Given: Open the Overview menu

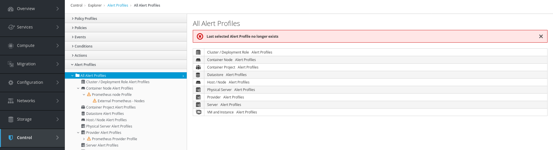Looking at the screenshot, I should pos(32,9).
